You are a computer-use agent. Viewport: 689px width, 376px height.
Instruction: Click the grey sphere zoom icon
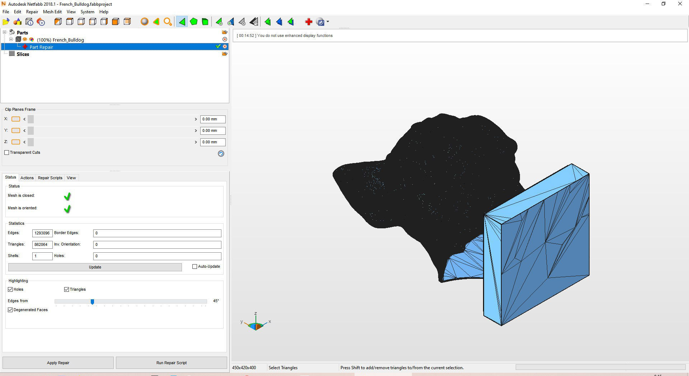click(145, 22)
